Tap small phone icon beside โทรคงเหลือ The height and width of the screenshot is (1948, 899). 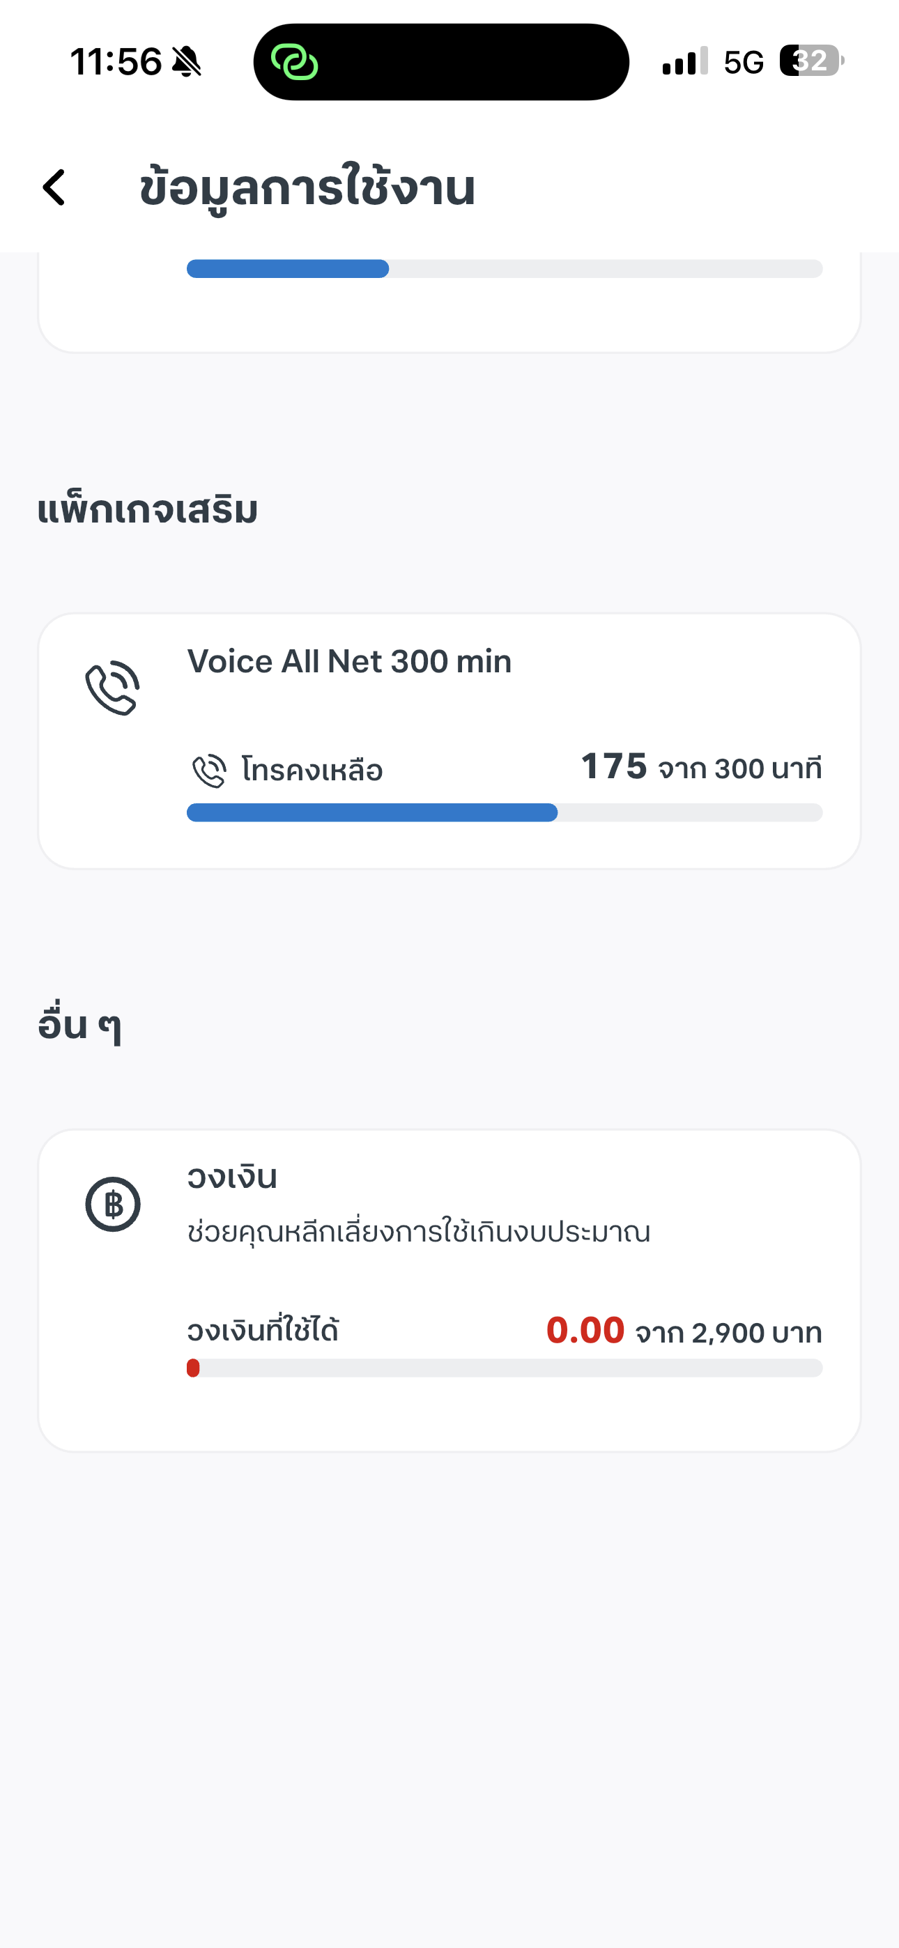[209, 771]
